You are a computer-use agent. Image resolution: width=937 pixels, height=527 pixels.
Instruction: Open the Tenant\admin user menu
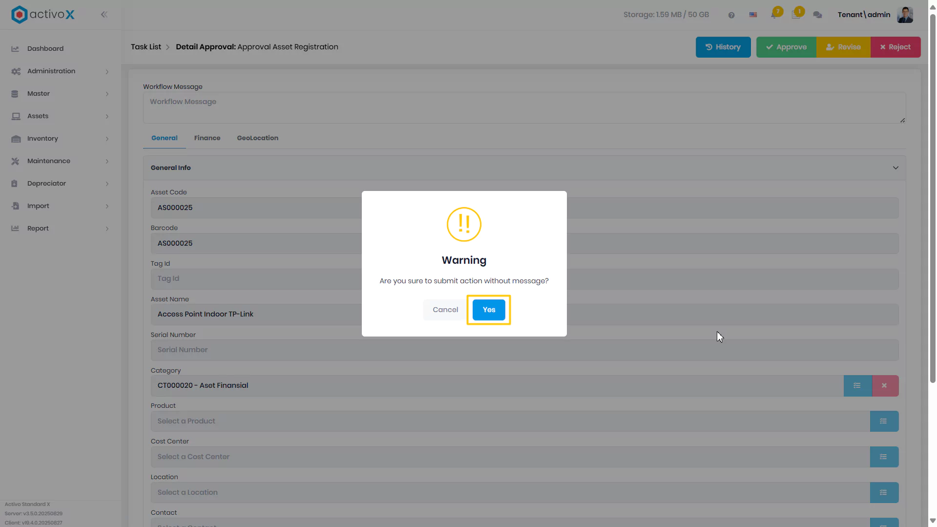(864, 15)
